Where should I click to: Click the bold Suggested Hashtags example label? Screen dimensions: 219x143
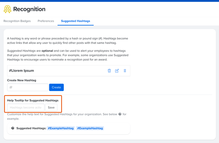[31, 128]
